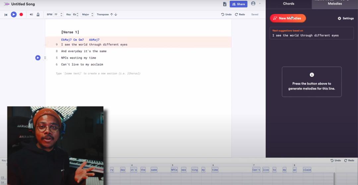The image size is (358, 185).
Task: Select lyric line 'NPCs wasting my time'
Action: click(78, 58)
